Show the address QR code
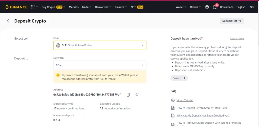The width and height of the screenshot is (259, 126). 137,94
